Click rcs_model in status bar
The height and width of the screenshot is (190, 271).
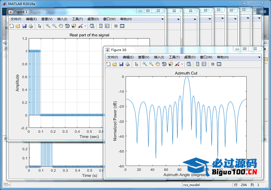[x=191, y=185]
